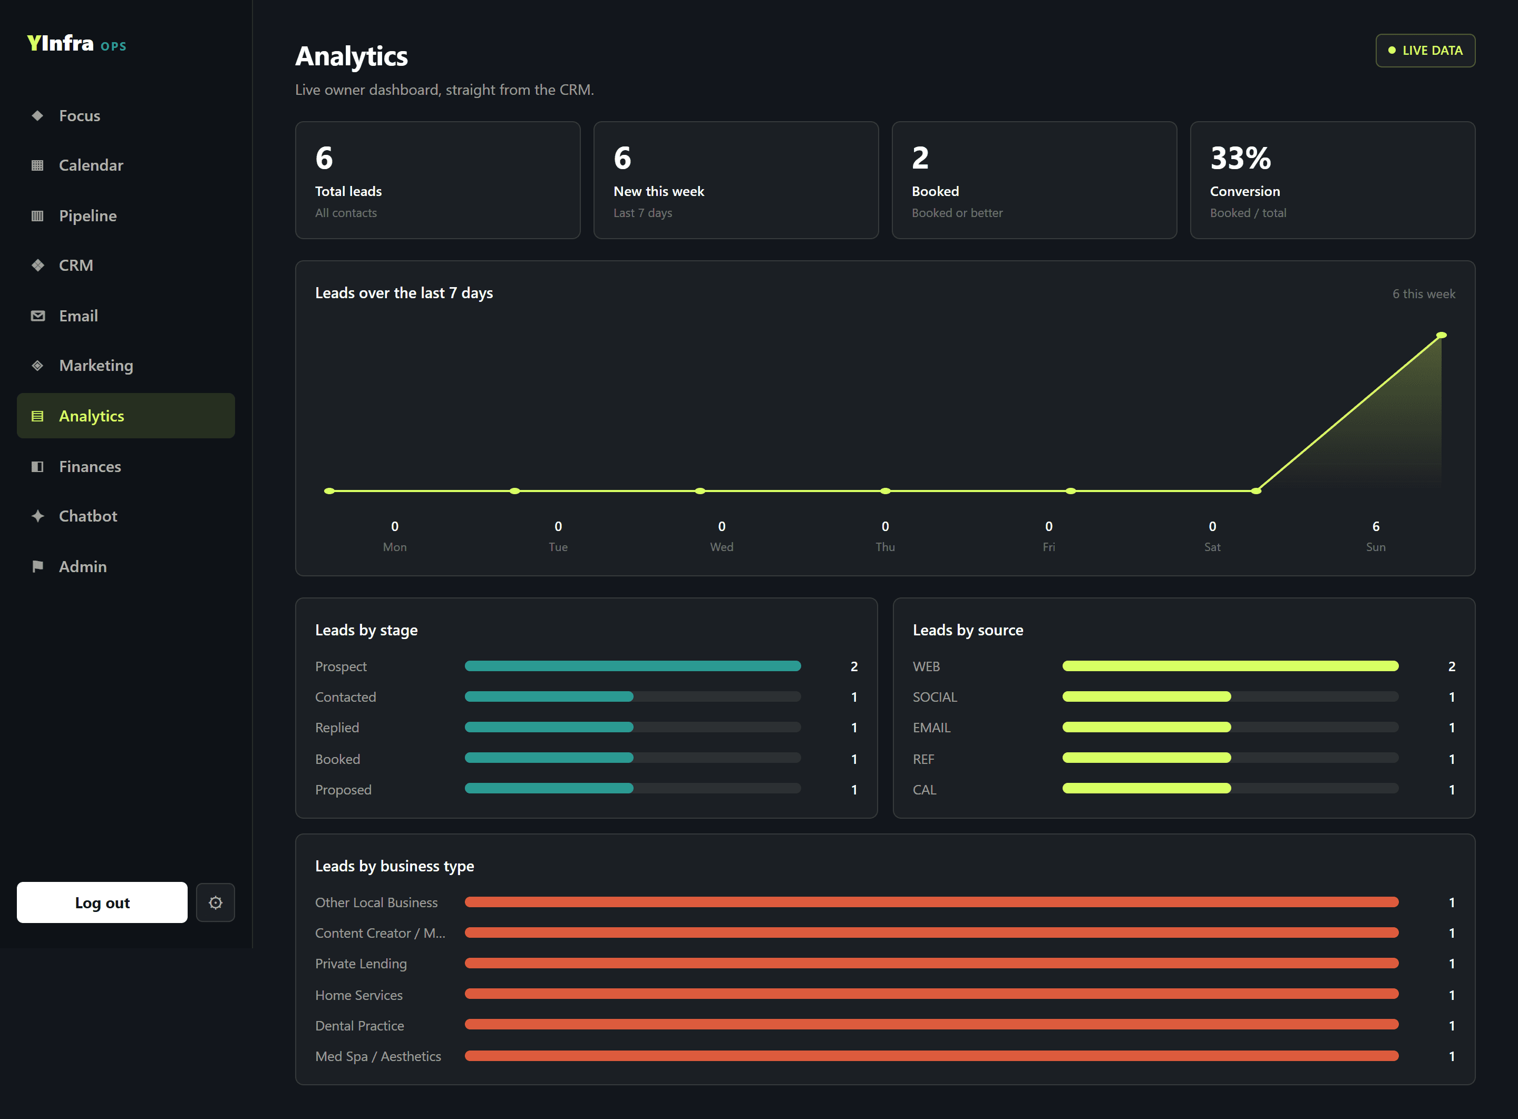This screenshot has width=1518, height=1119.
Task: Click the "Tue" day label under chart
Action: [x=558, y=547]
